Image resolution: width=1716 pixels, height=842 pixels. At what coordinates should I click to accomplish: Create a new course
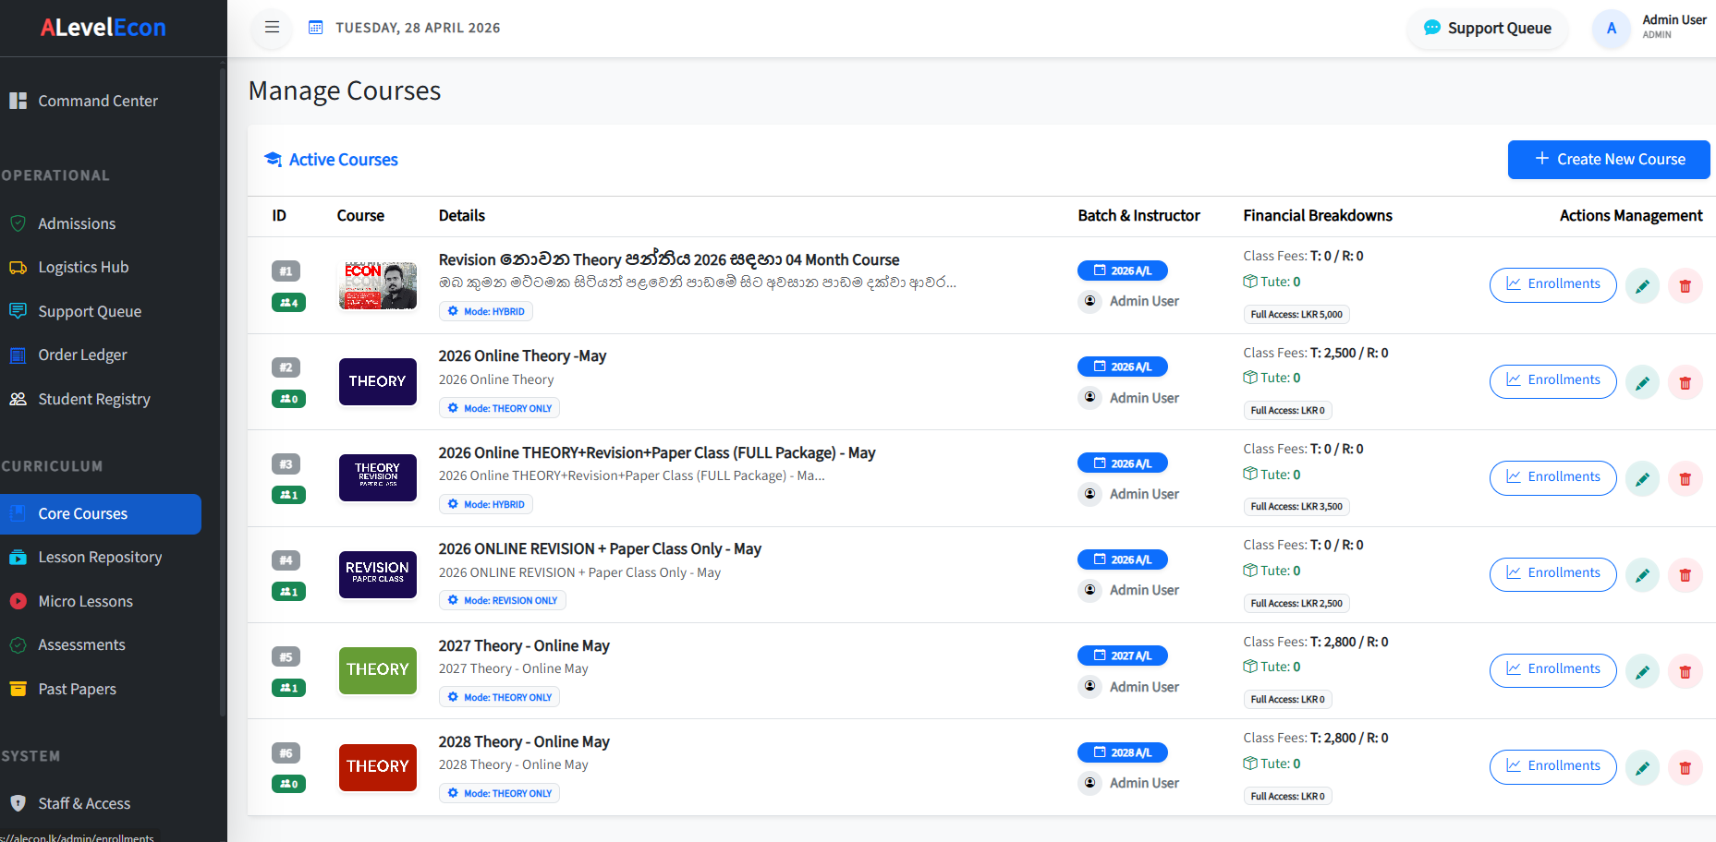pos(1609,160)
